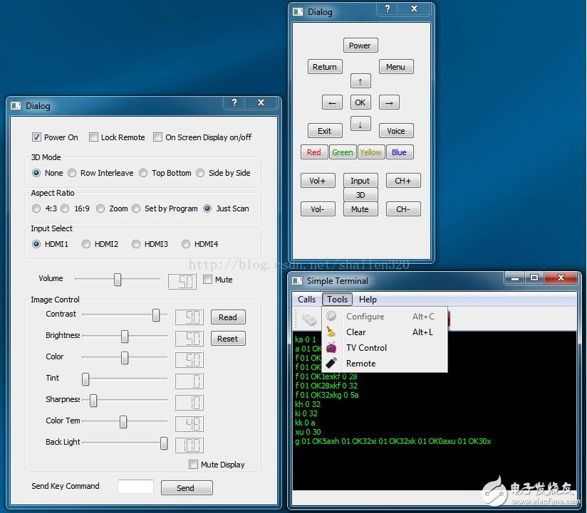
Task: Click the Volume slider handle
Action: click(x=118, y=280)
